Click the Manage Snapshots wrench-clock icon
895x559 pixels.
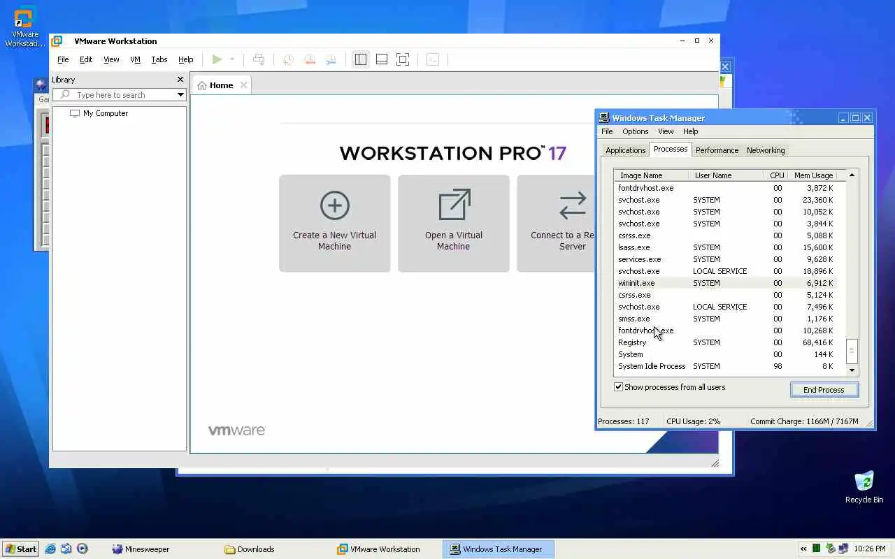point(331,59)
